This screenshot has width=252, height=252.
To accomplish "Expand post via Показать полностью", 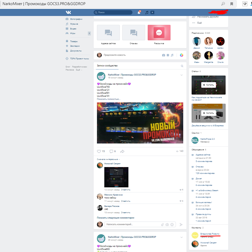I will [109, 99].
